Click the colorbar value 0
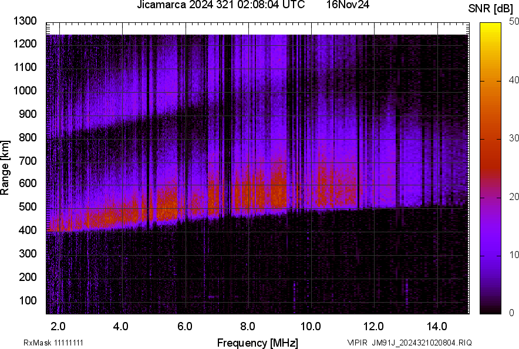The image size is (519, 349). pos(512,313)
